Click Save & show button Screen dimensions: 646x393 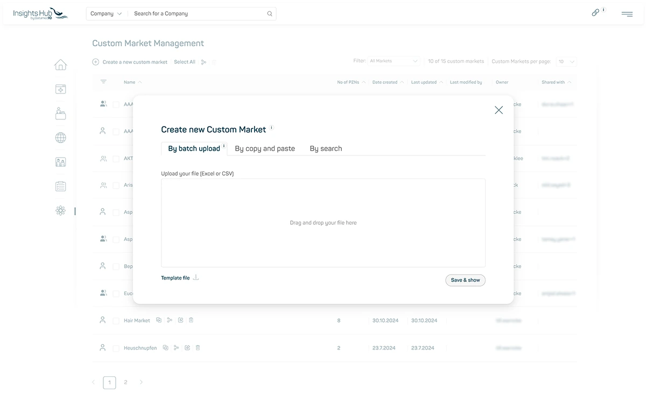(x=465, y=280)
